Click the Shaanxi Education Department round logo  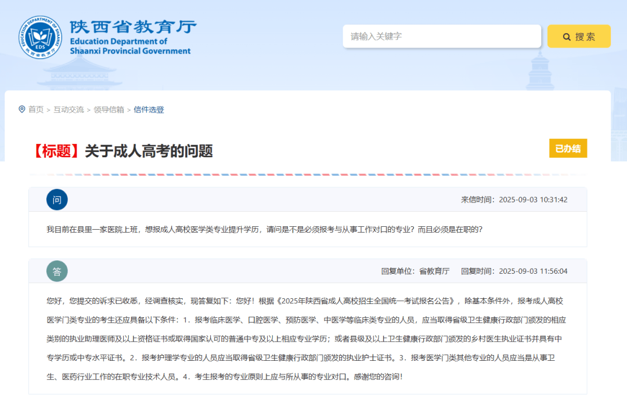[x=40, y=37]
